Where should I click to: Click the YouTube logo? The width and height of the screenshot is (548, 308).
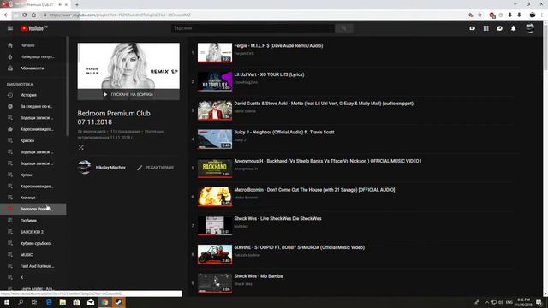point(34,28)
